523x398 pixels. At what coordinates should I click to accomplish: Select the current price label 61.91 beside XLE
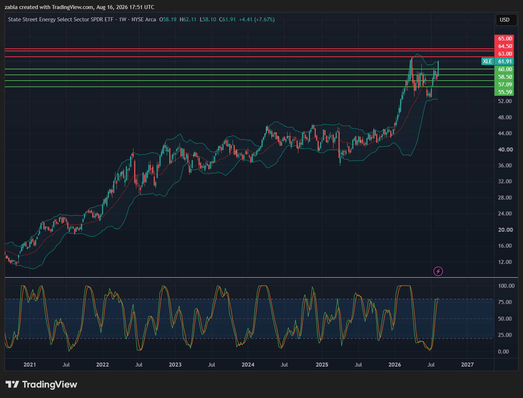(x=505, y=61)
